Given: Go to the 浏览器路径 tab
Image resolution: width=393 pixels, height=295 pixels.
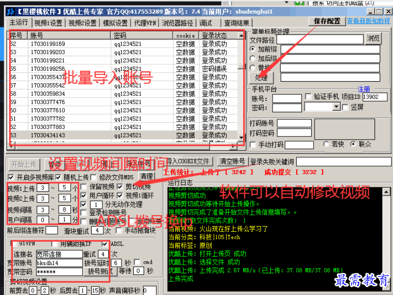Looking at the screenshot, I should (177, 23).
